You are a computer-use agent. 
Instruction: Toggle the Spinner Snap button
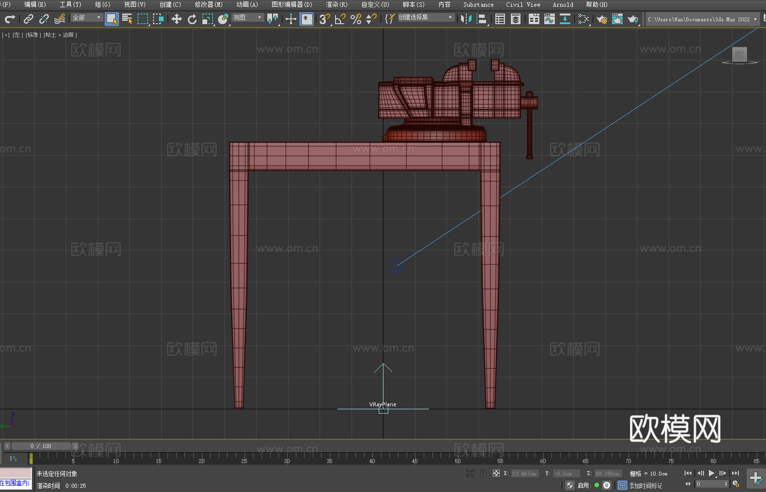(371, 19)
